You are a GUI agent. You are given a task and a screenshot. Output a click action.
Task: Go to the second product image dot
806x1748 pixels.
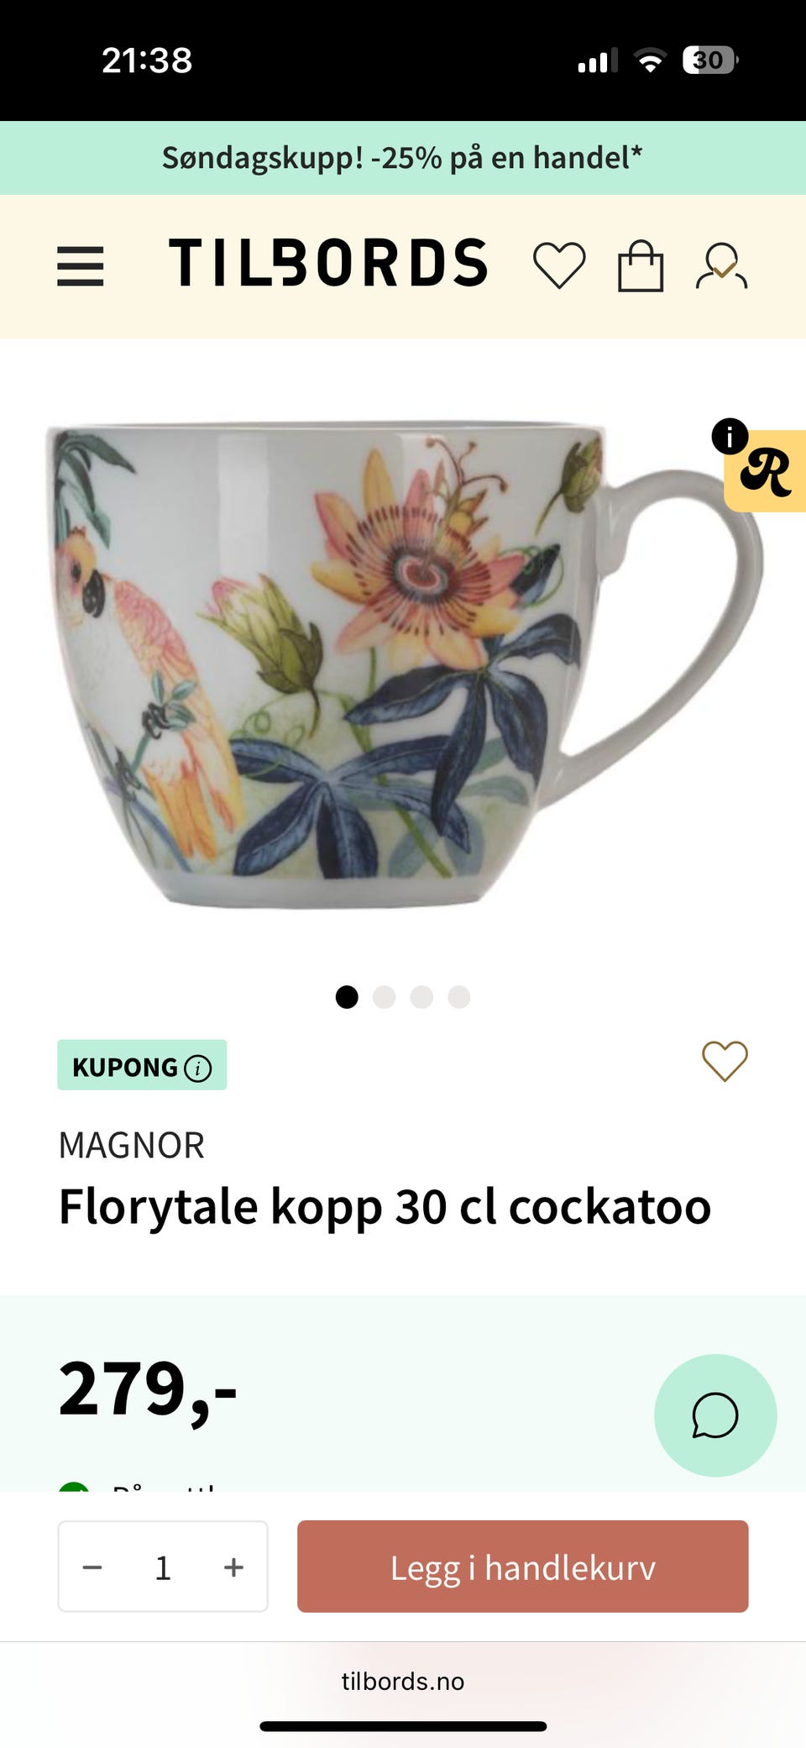(x=385, y=997)
